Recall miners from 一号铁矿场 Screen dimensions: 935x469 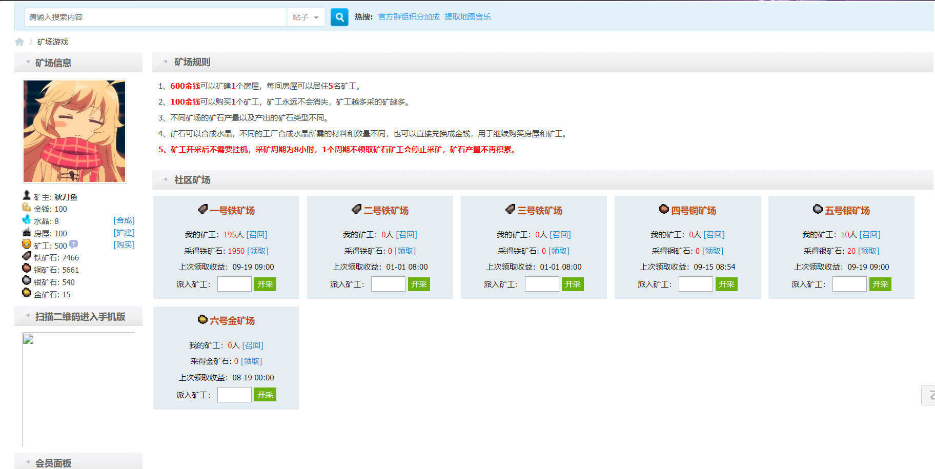(x=257, y=235)
